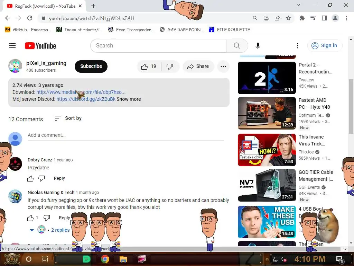Open Chrome three-dot menu
The image size is (354, 266).
point(346,18)
